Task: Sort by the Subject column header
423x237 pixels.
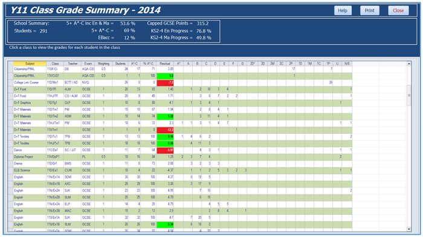Action: (x=30, y=63)
